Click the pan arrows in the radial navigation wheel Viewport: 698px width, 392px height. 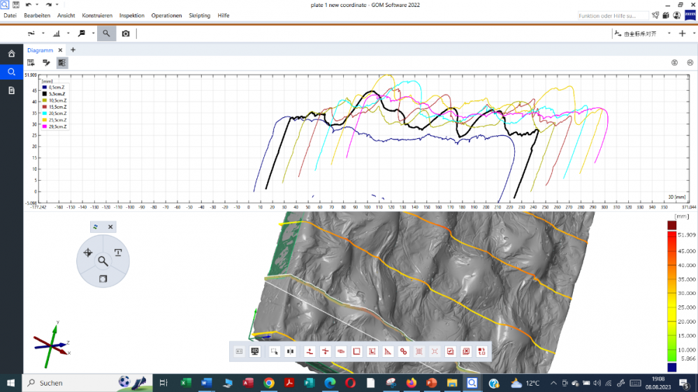point(88,252)
